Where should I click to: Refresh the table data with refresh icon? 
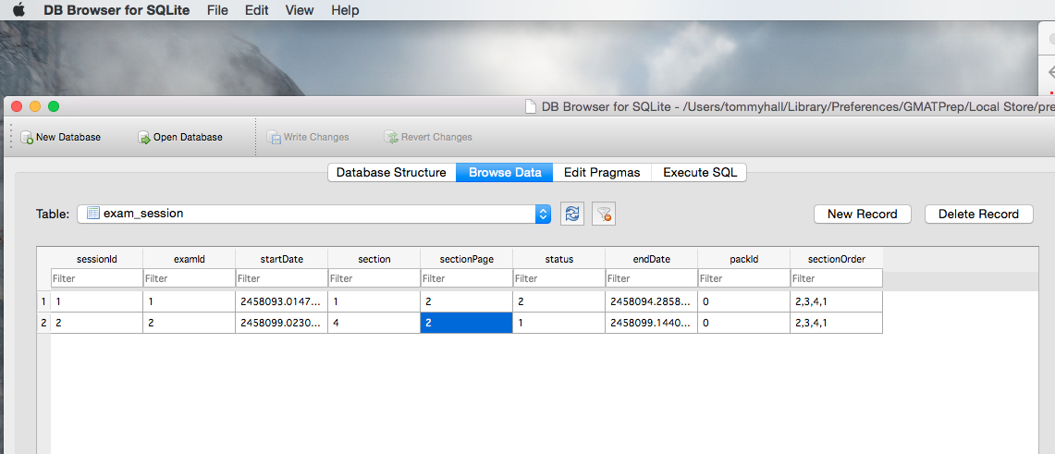coord(572,214)
